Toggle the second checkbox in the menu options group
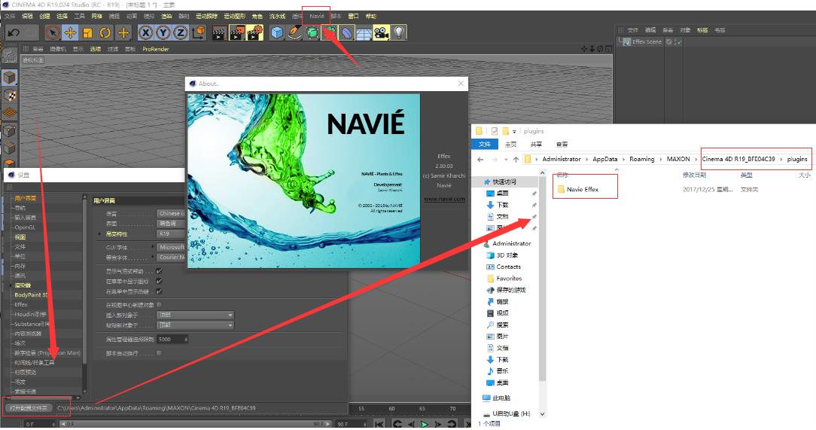The image size is (816, 430). [159, 281]
